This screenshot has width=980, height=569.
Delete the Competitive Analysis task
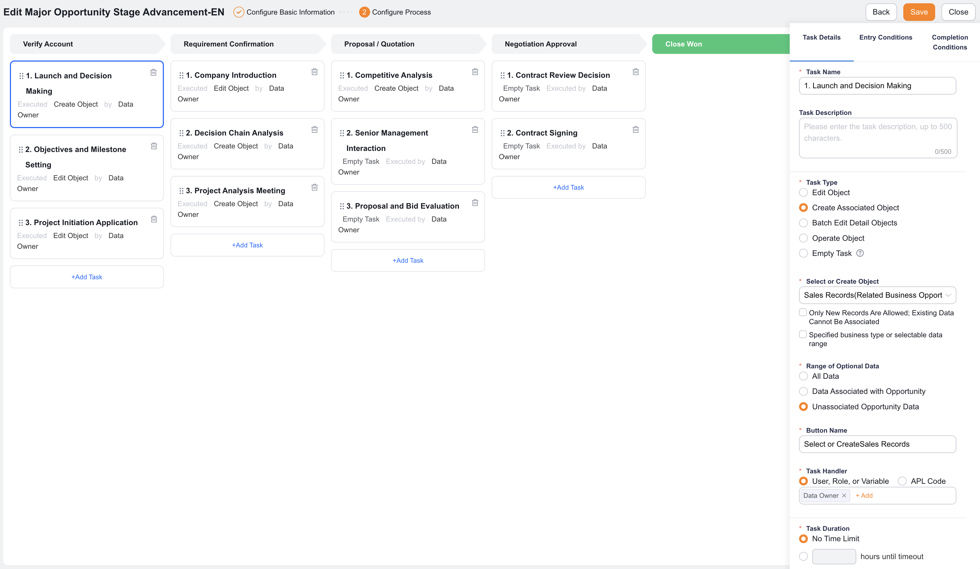[475, 72]
